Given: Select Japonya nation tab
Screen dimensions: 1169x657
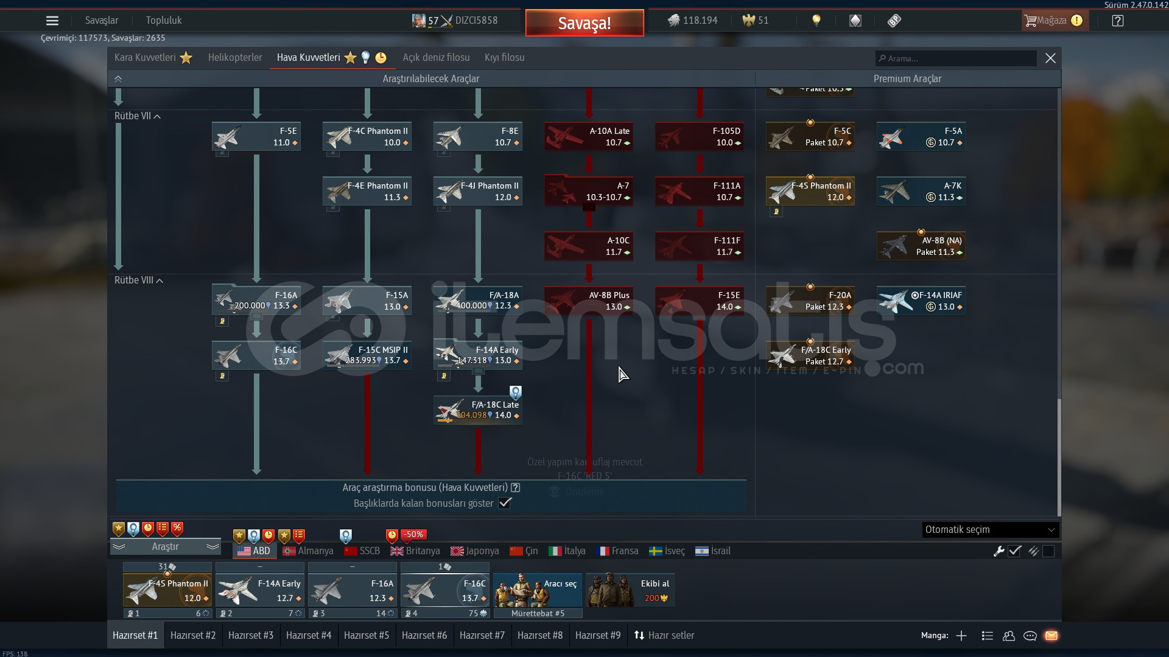Looking at the screenshot, I should pos(475,551).
